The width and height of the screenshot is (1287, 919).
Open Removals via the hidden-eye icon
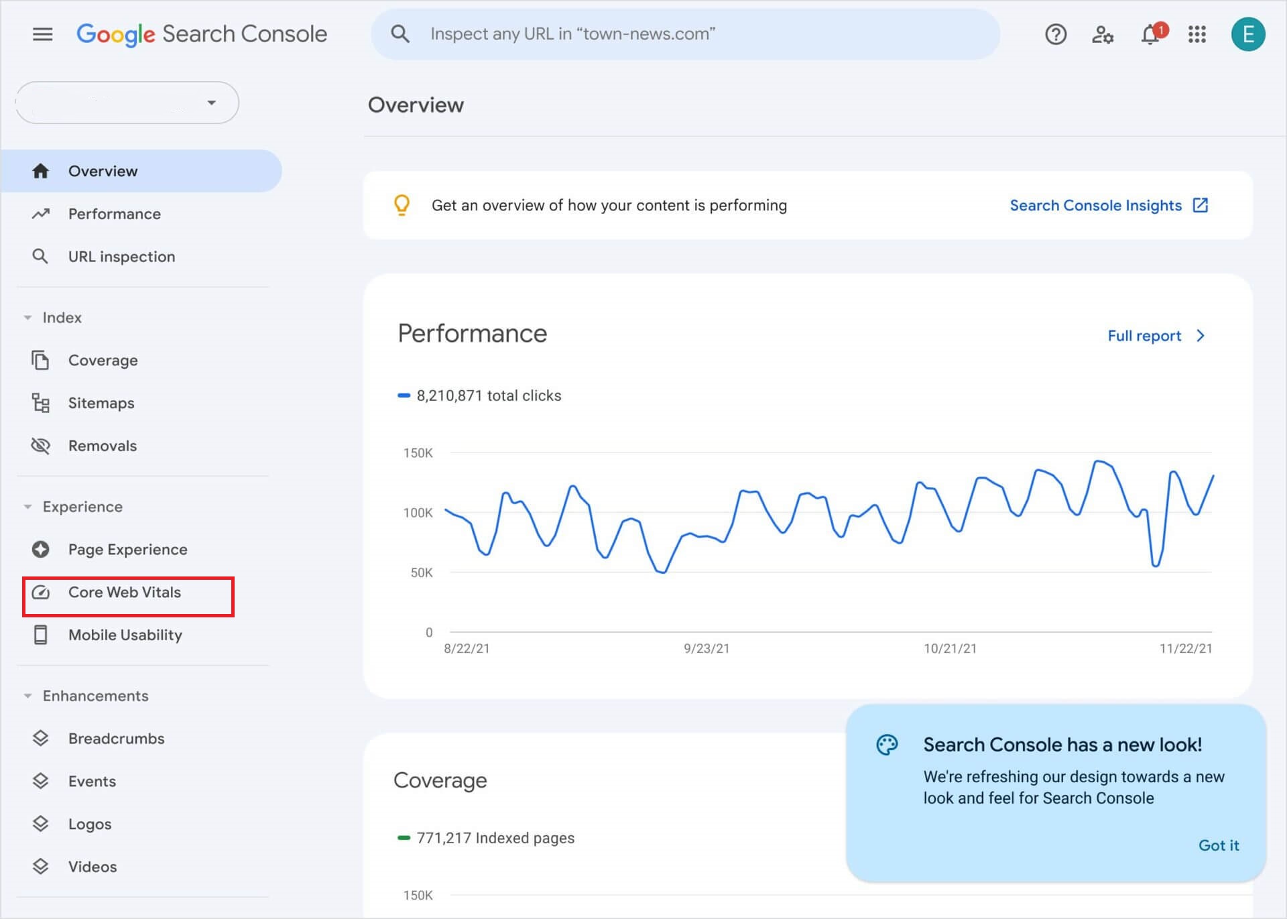pyautogui.click(x=40, y=446)
